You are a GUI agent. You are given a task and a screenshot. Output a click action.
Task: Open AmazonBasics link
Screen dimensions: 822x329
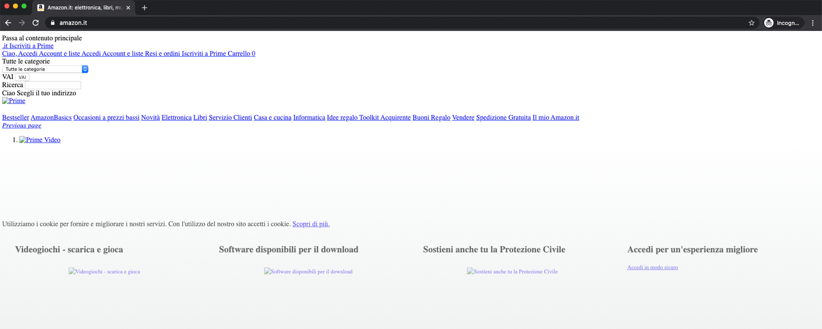51,118
